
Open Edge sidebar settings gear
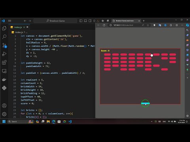tap(187, 116)
